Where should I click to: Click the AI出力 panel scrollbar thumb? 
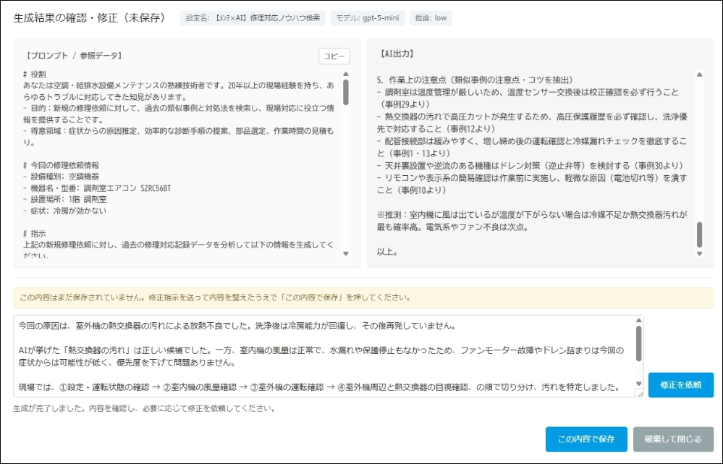700,235
